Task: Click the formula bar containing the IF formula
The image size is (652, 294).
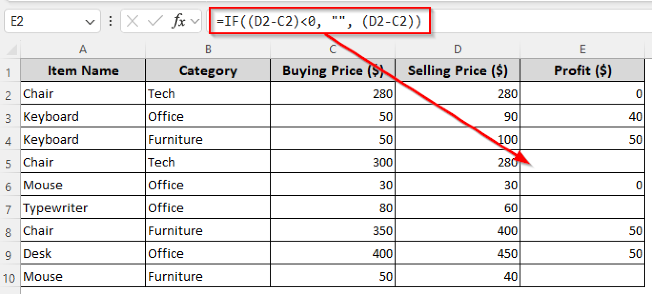Action: (318, 21)
